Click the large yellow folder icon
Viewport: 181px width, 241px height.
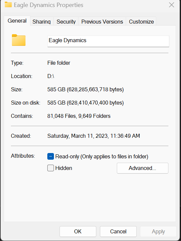[19, 40]
